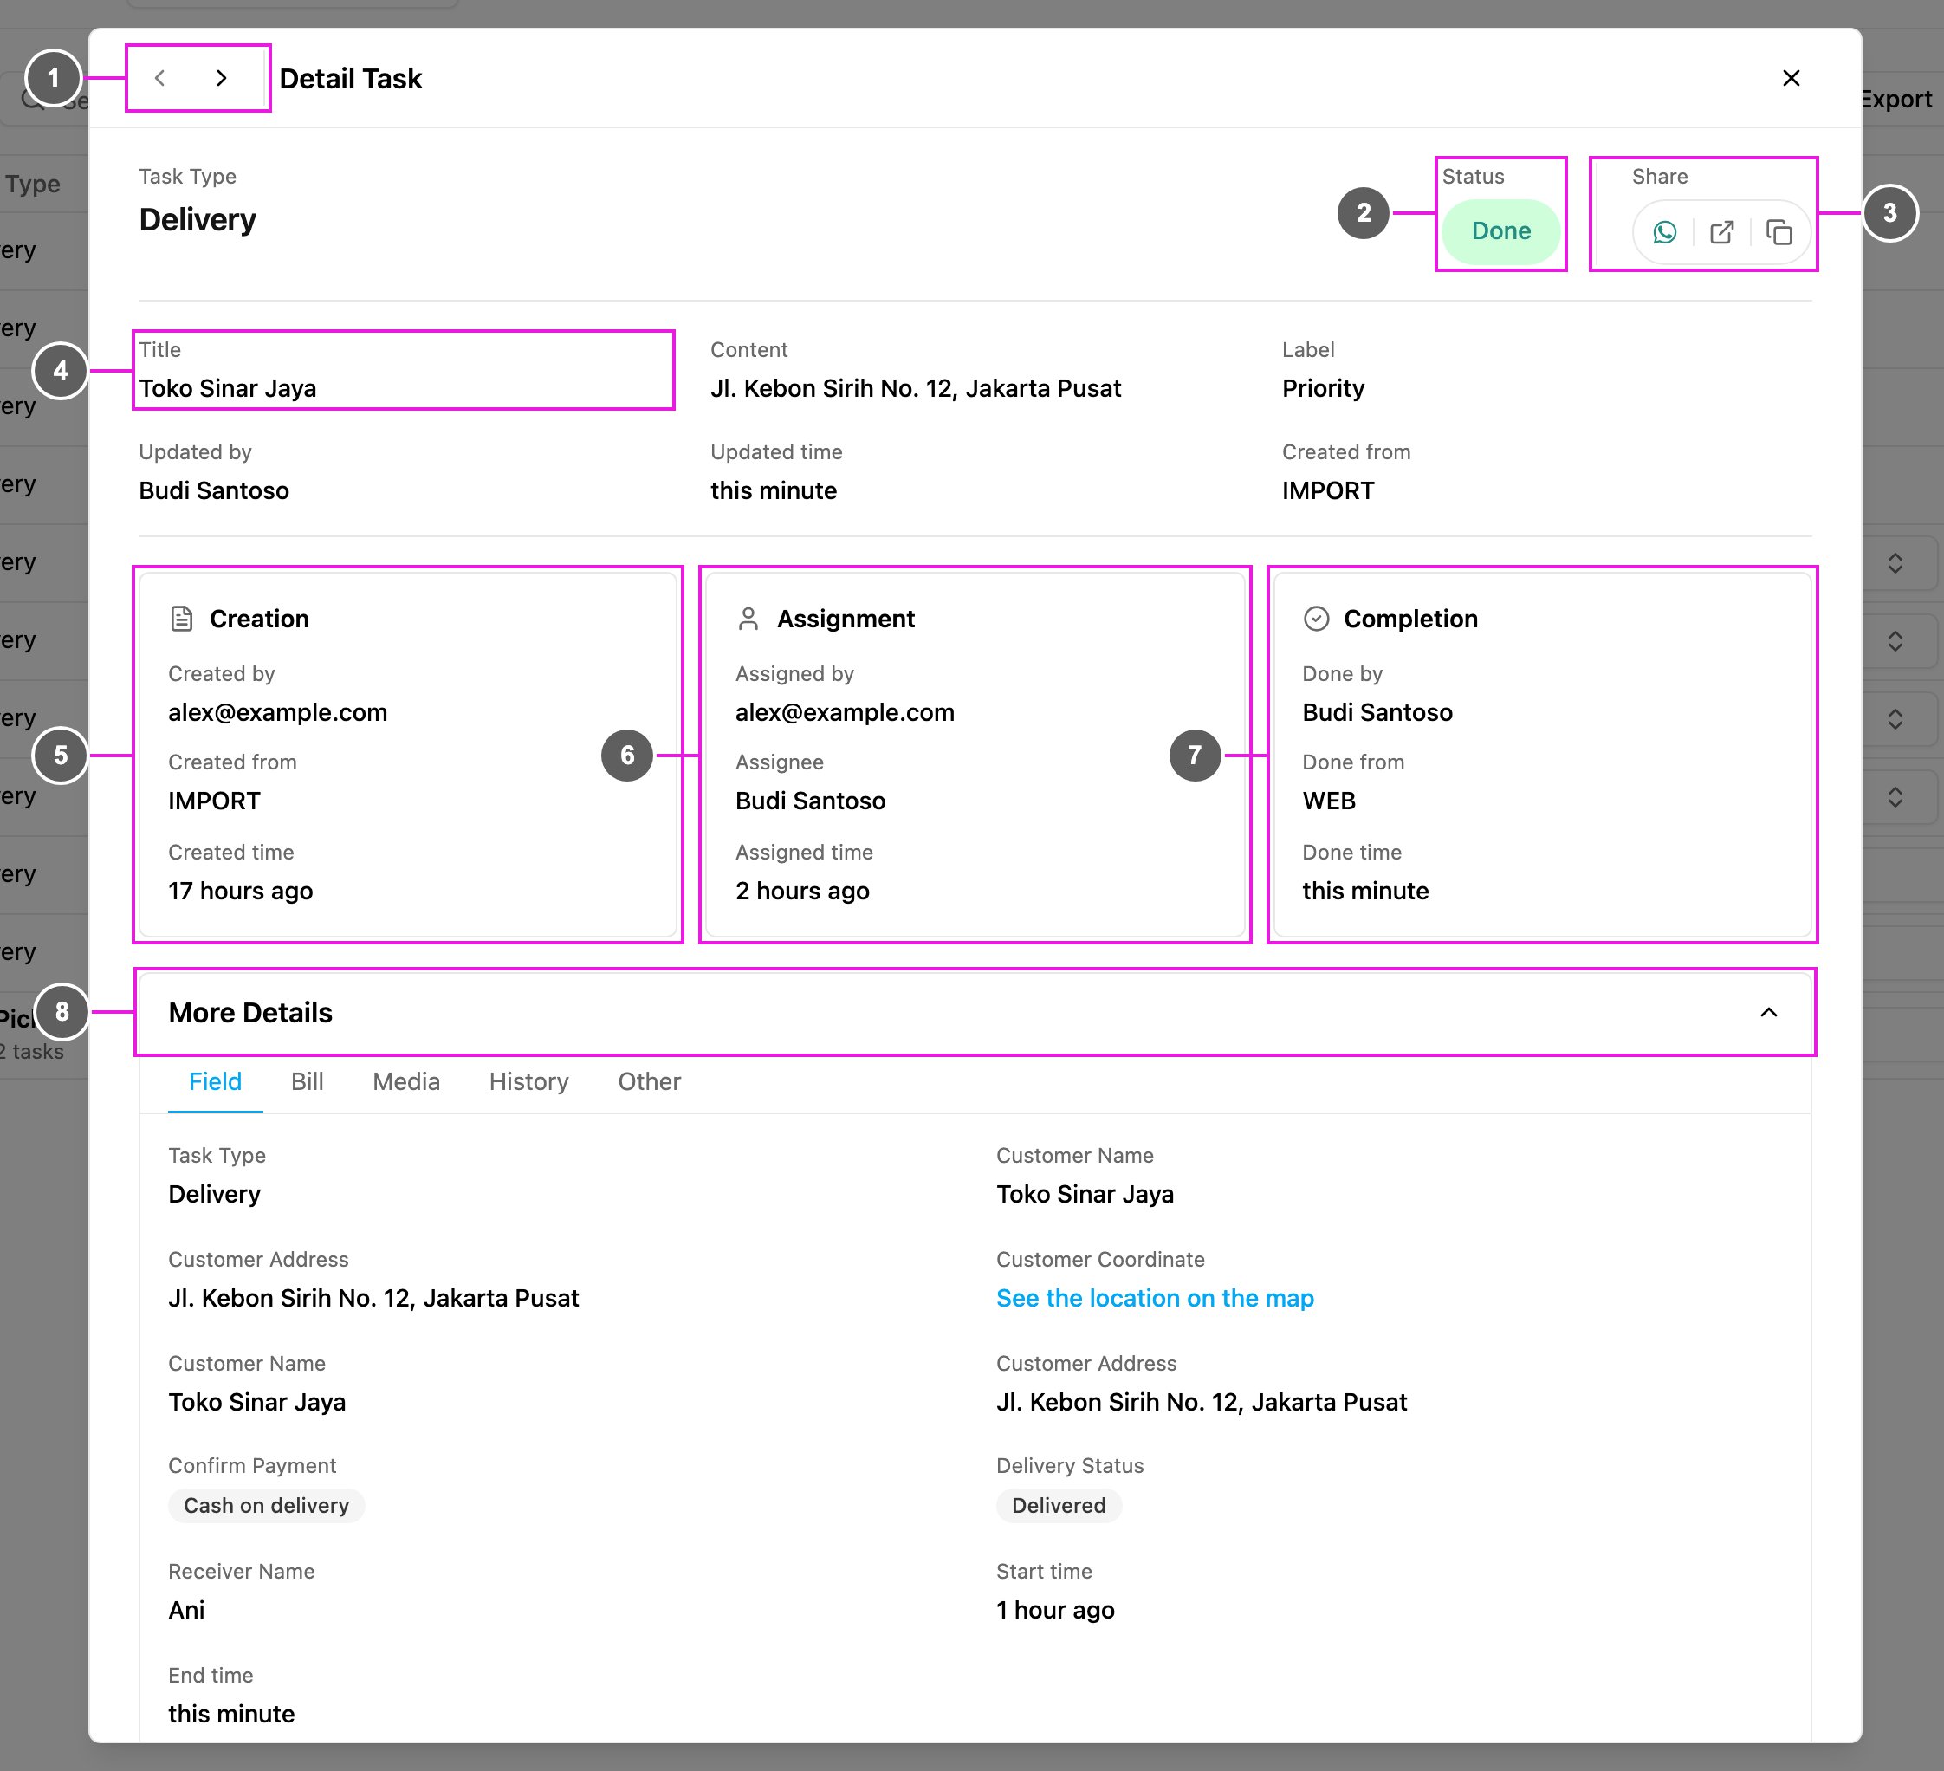Close the Detail Task dialog
Screen dimensions: 1944x1771
tap(1791, 78)
